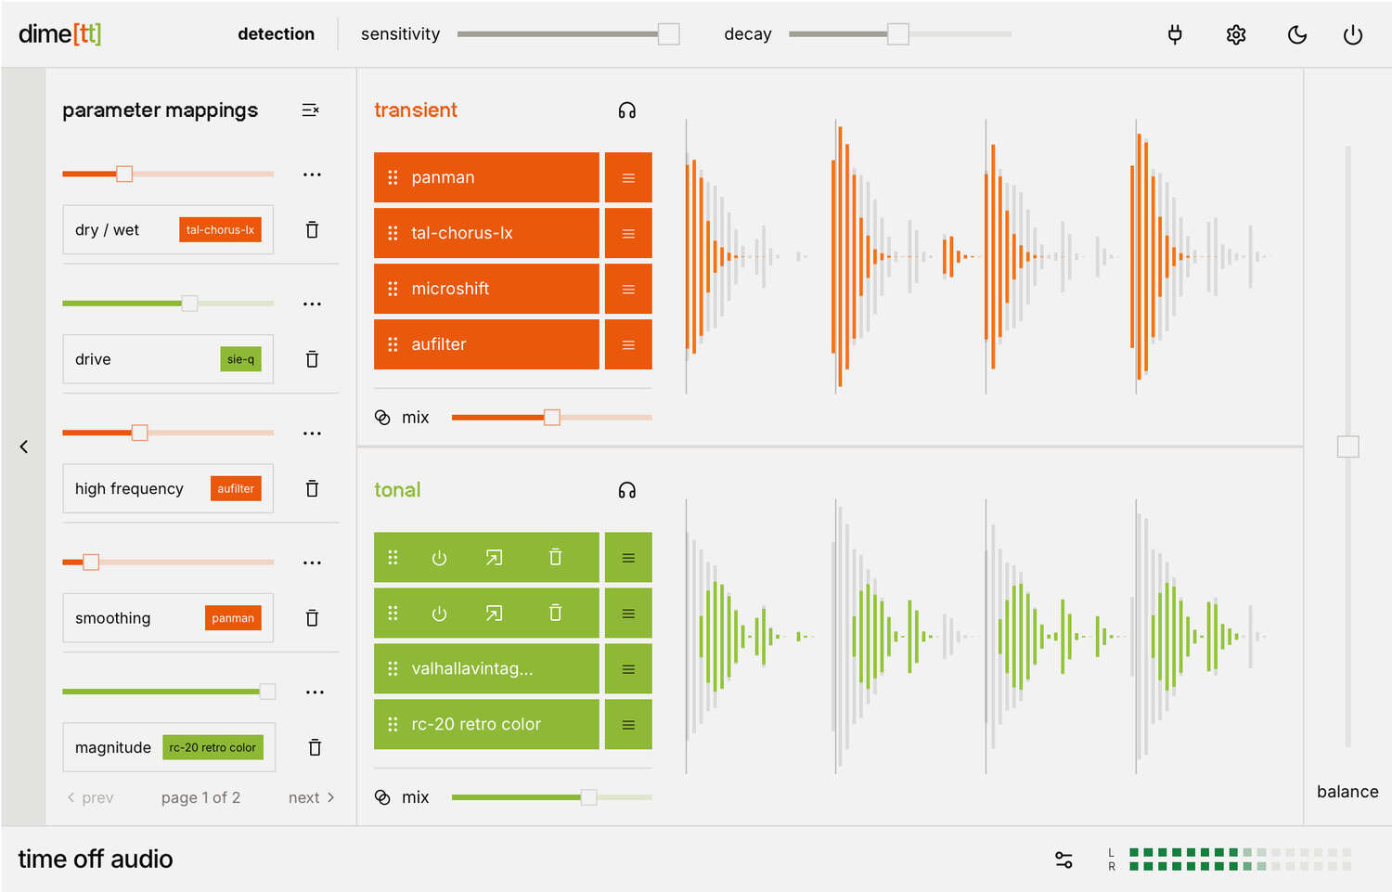Viewport: 1392px width, 892px height.
Task: Open the output settings sliders icon
Action: pos(1063,860)
